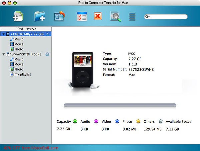Click the add file toolbar icon

click(x=18, y=16)
